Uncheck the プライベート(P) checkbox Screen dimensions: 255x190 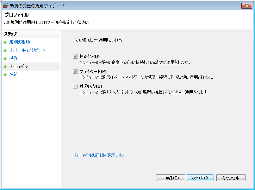pyautogui.click(x=75, y=72)
